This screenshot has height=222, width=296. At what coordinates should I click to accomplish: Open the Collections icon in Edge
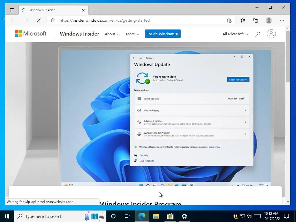coord(256,20)
